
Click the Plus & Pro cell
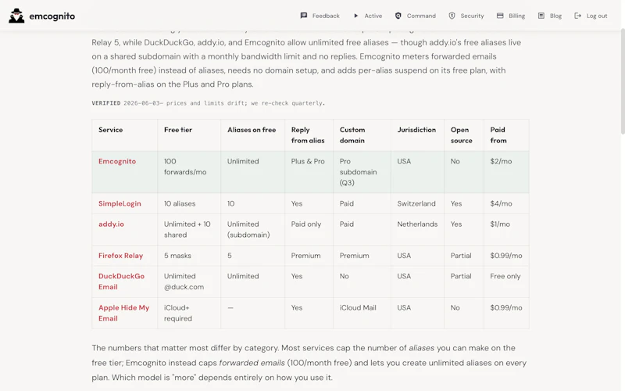click(x=309, y=172)
